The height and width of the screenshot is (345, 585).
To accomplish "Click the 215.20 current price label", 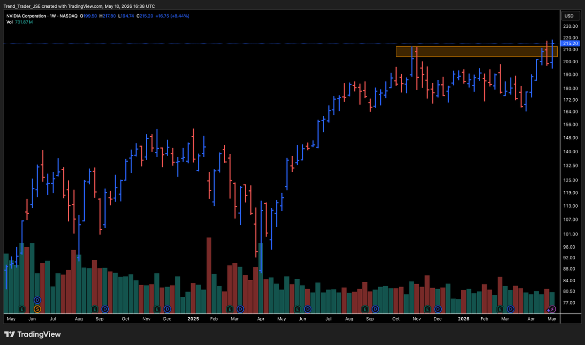I will pos(569,43).
